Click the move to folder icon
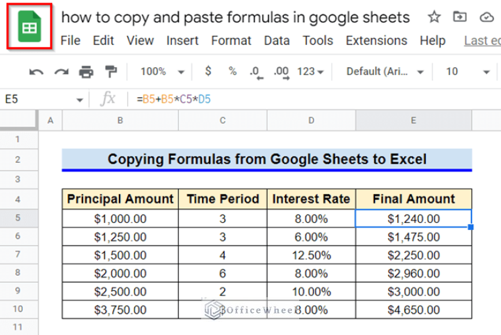This screenshot has width=501, height=335. [460, 17]
